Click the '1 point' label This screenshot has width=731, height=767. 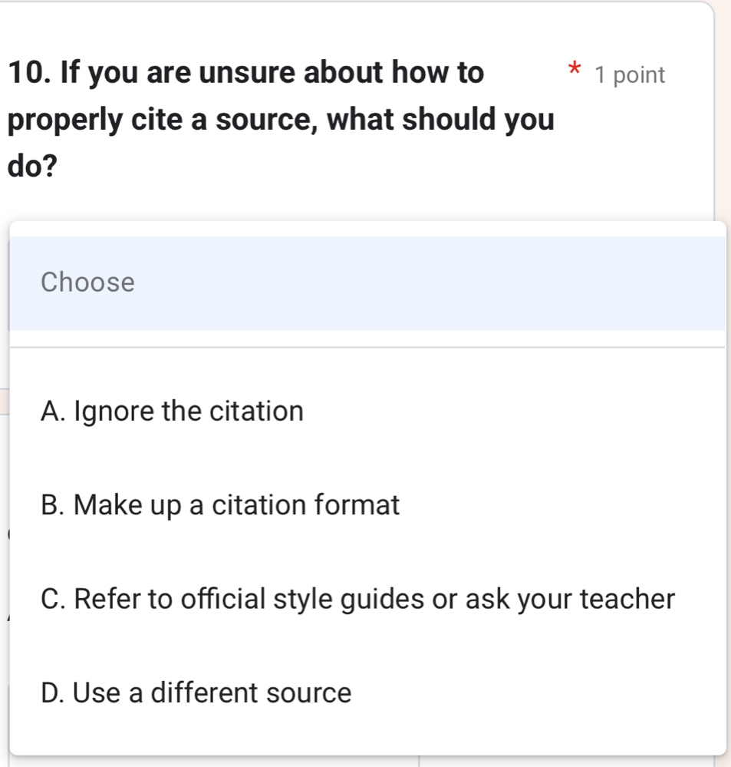coord(630,75)
